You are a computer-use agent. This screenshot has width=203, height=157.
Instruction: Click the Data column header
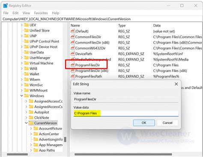[x=157, y=25]
